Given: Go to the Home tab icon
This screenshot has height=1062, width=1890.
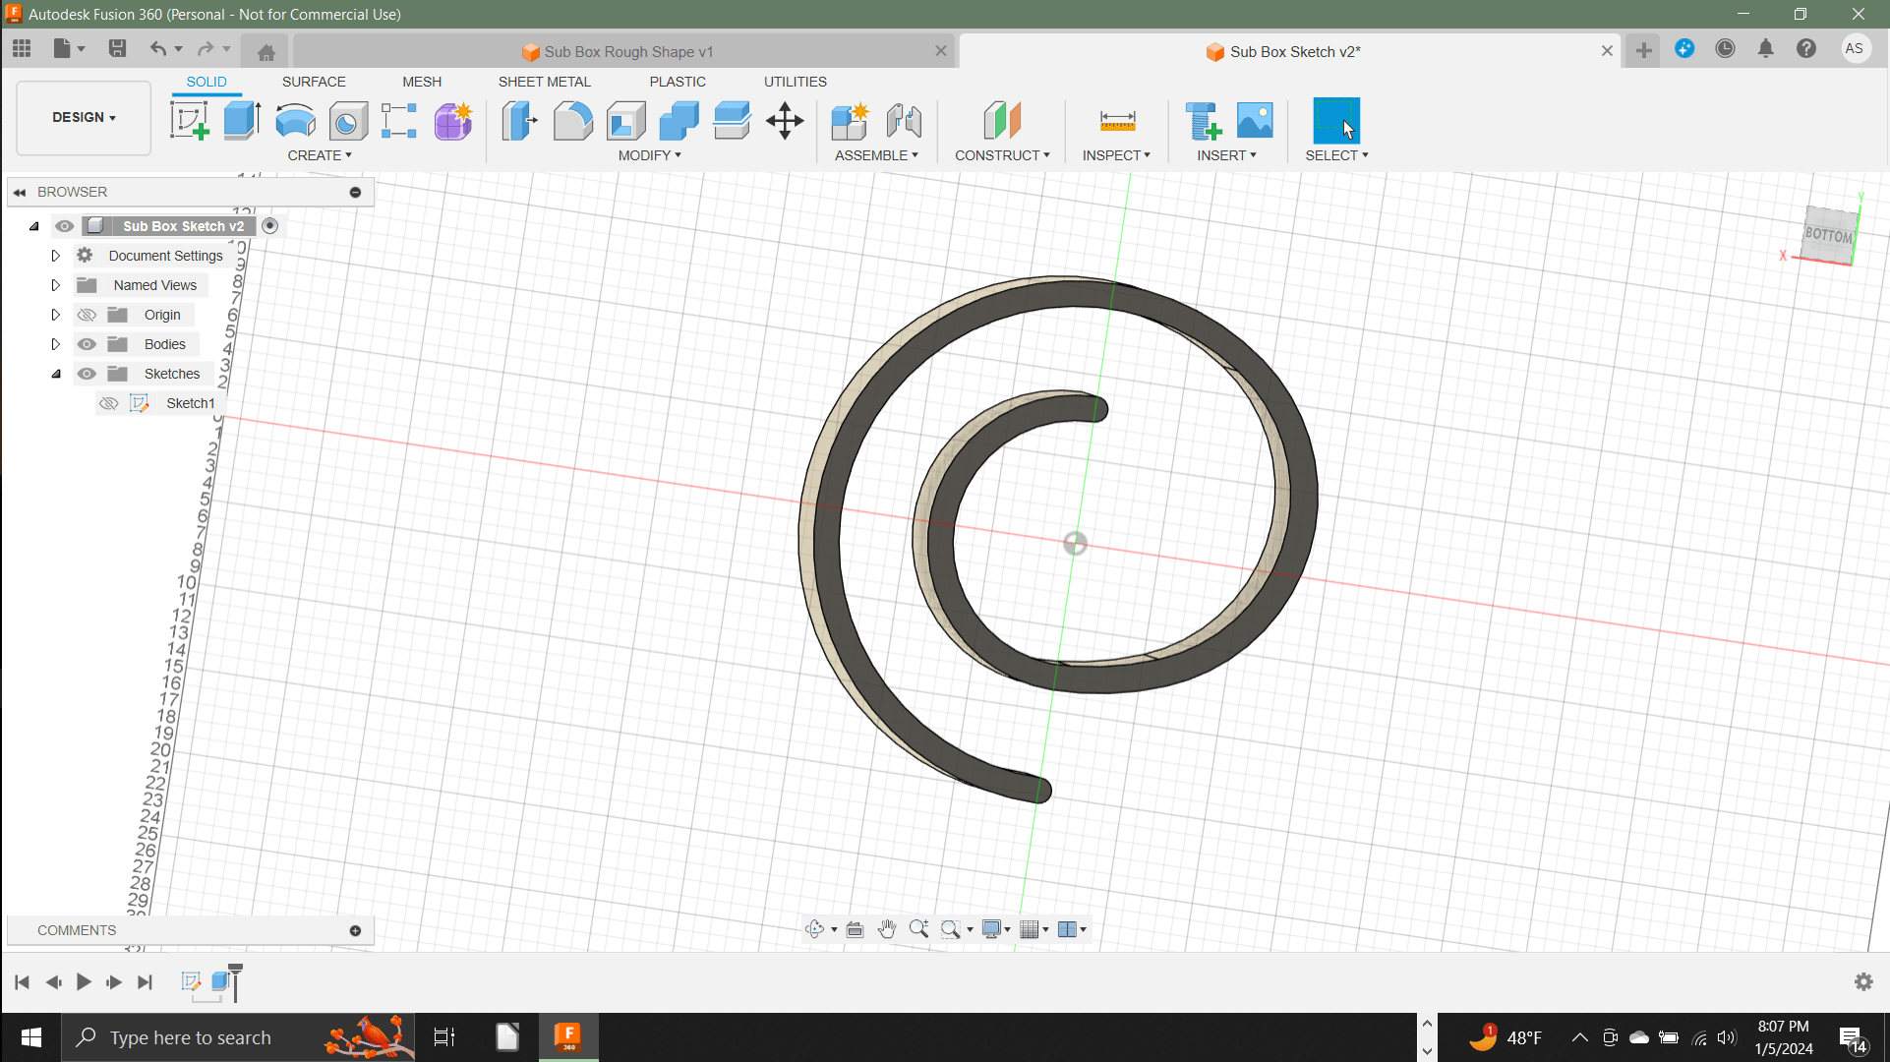Looking at the screenshot, I should point(266,52).
